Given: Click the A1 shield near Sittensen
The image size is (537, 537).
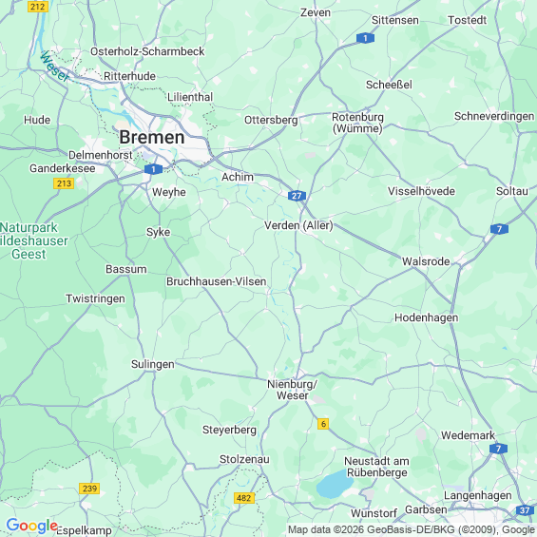Looking at the screenshot, I should coord(365,38).
